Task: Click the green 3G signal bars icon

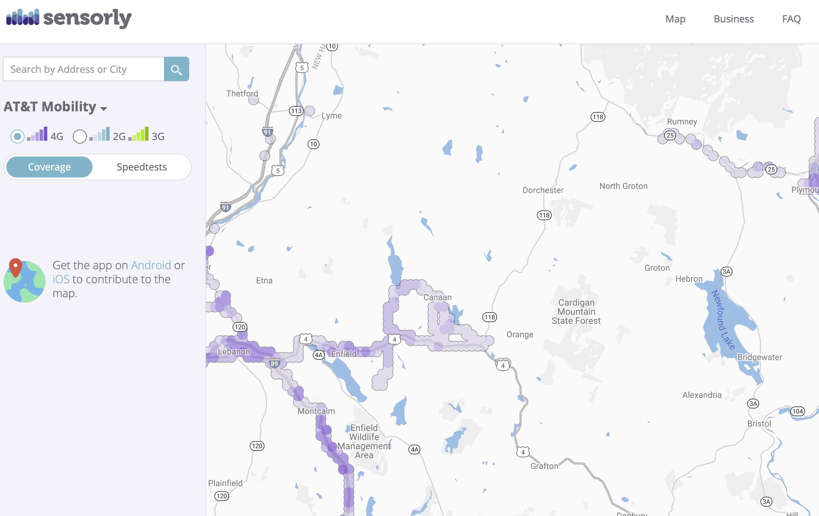Action: [x=139, y=134]
